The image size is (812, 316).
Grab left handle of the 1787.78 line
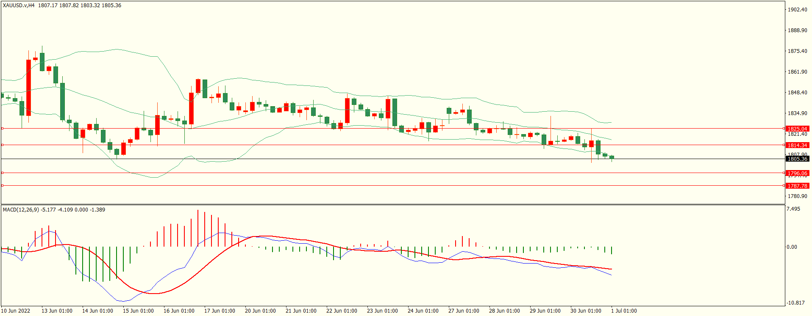click(2, 186)
